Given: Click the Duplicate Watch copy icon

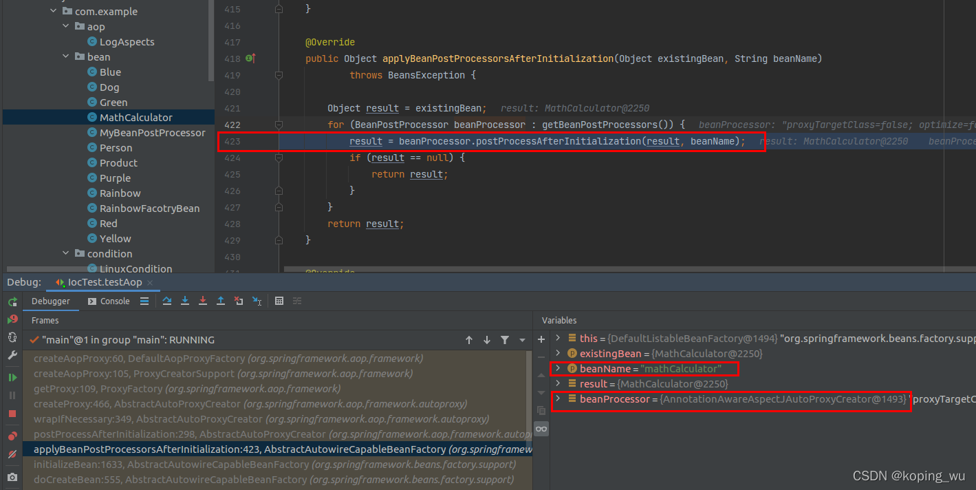Looking at the screenshot, I should 541,410.
